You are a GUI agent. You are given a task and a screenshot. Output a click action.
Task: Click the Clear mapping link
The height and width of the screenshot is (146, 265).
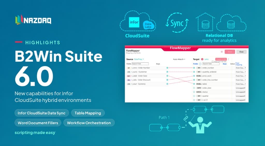click(x=239, y=64)
